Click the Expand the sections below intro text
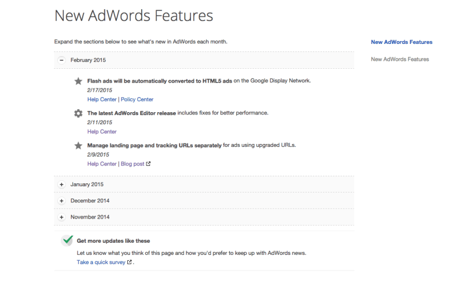Screen dimensions: 463x285 (141, 42)
